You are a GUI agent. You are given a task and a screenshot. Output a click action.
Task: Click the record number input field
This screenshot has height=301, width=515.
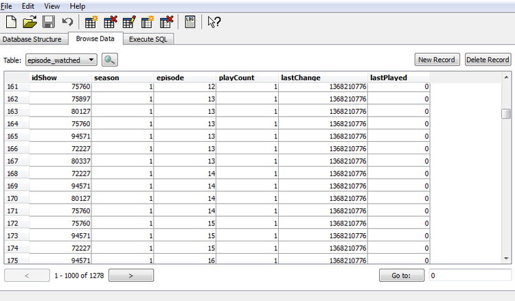click(469, 276)
